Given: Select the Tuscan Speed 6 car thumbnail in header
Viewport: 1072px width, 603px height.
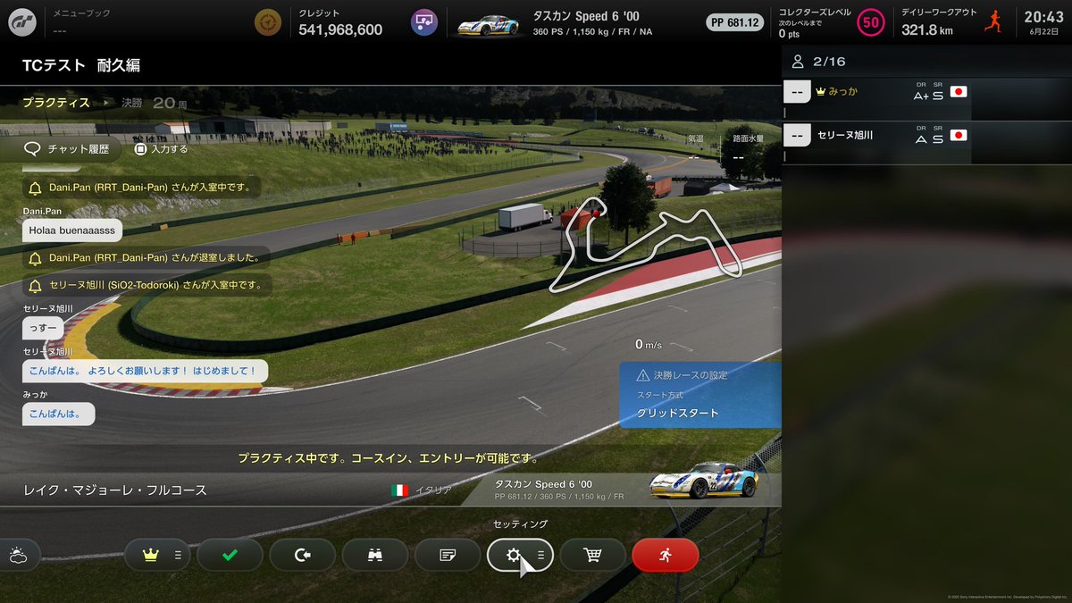Looking at the screenshot, I should click(x=488, y=25).
